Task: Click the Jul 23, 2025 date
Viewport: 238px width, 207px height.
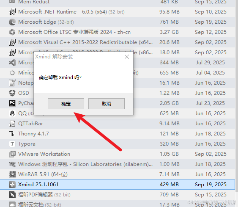Action: click(x=211, y=103)
